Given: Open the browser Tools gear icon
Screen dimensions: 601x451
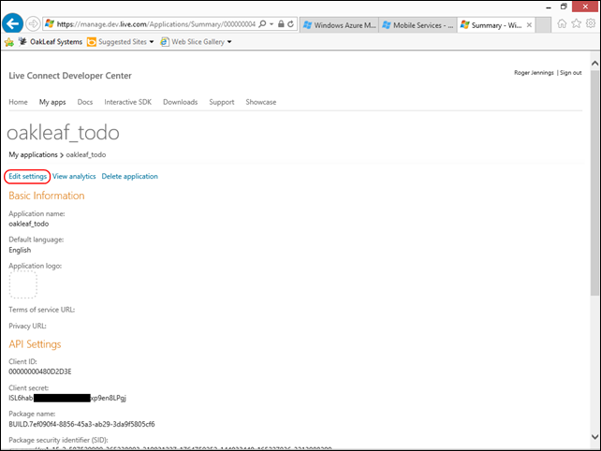Looking at the screenshot, I should click(x=591, y=23).
